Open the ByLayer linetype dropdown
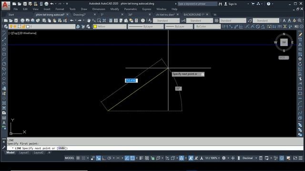Viewport: 305px width, 171px height. (x=145, y=27)
